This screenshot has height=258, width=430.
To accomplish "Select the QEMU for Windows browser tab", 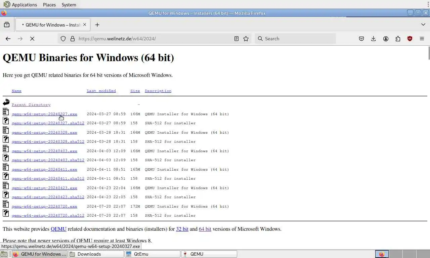I will [x=53, y=25].
